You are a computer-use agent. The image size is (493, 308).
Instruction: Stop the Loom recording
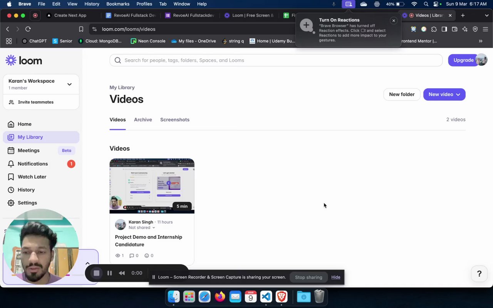tap(96, 273)
